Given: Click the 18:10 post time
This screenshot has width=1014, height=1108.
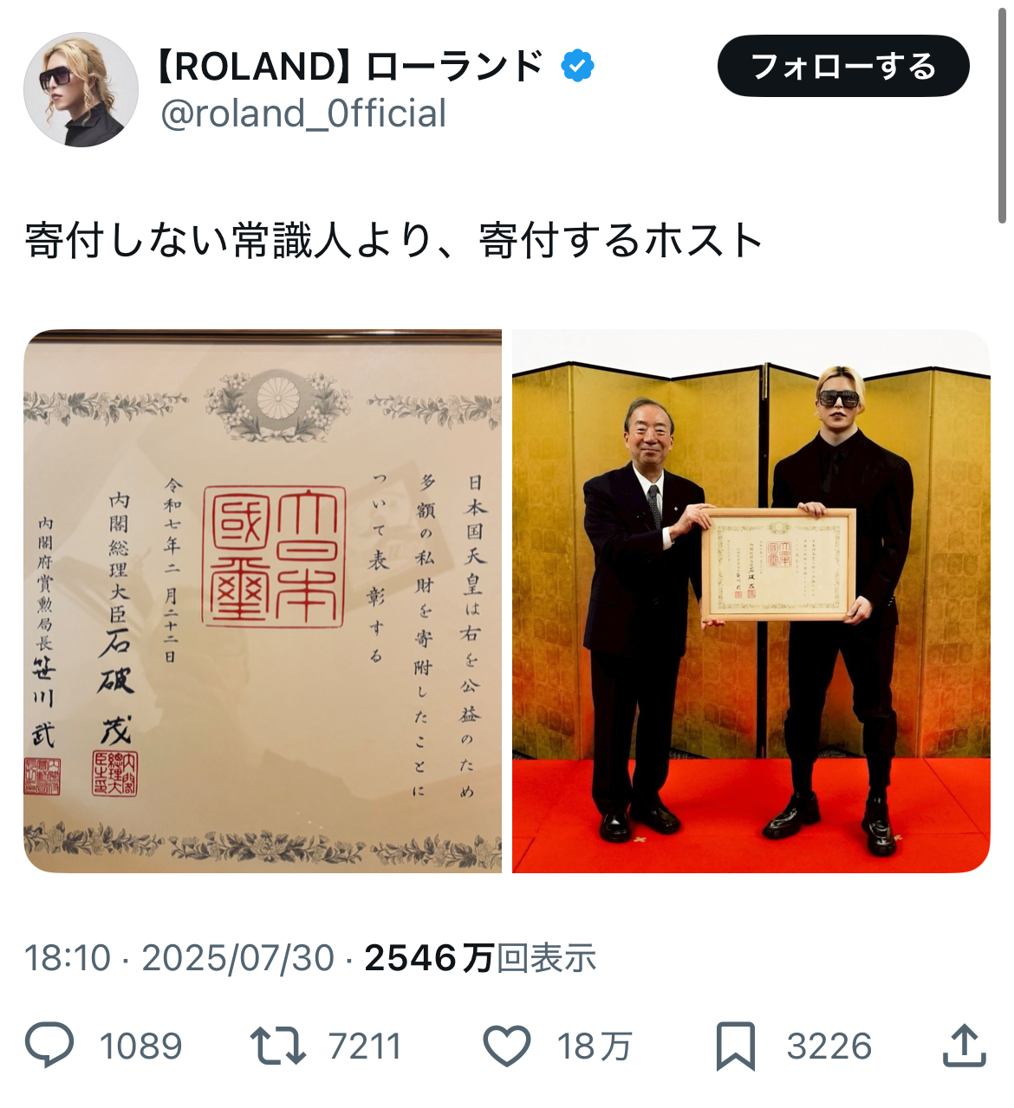Looking at the screenshot, I should tap(68, 958).
